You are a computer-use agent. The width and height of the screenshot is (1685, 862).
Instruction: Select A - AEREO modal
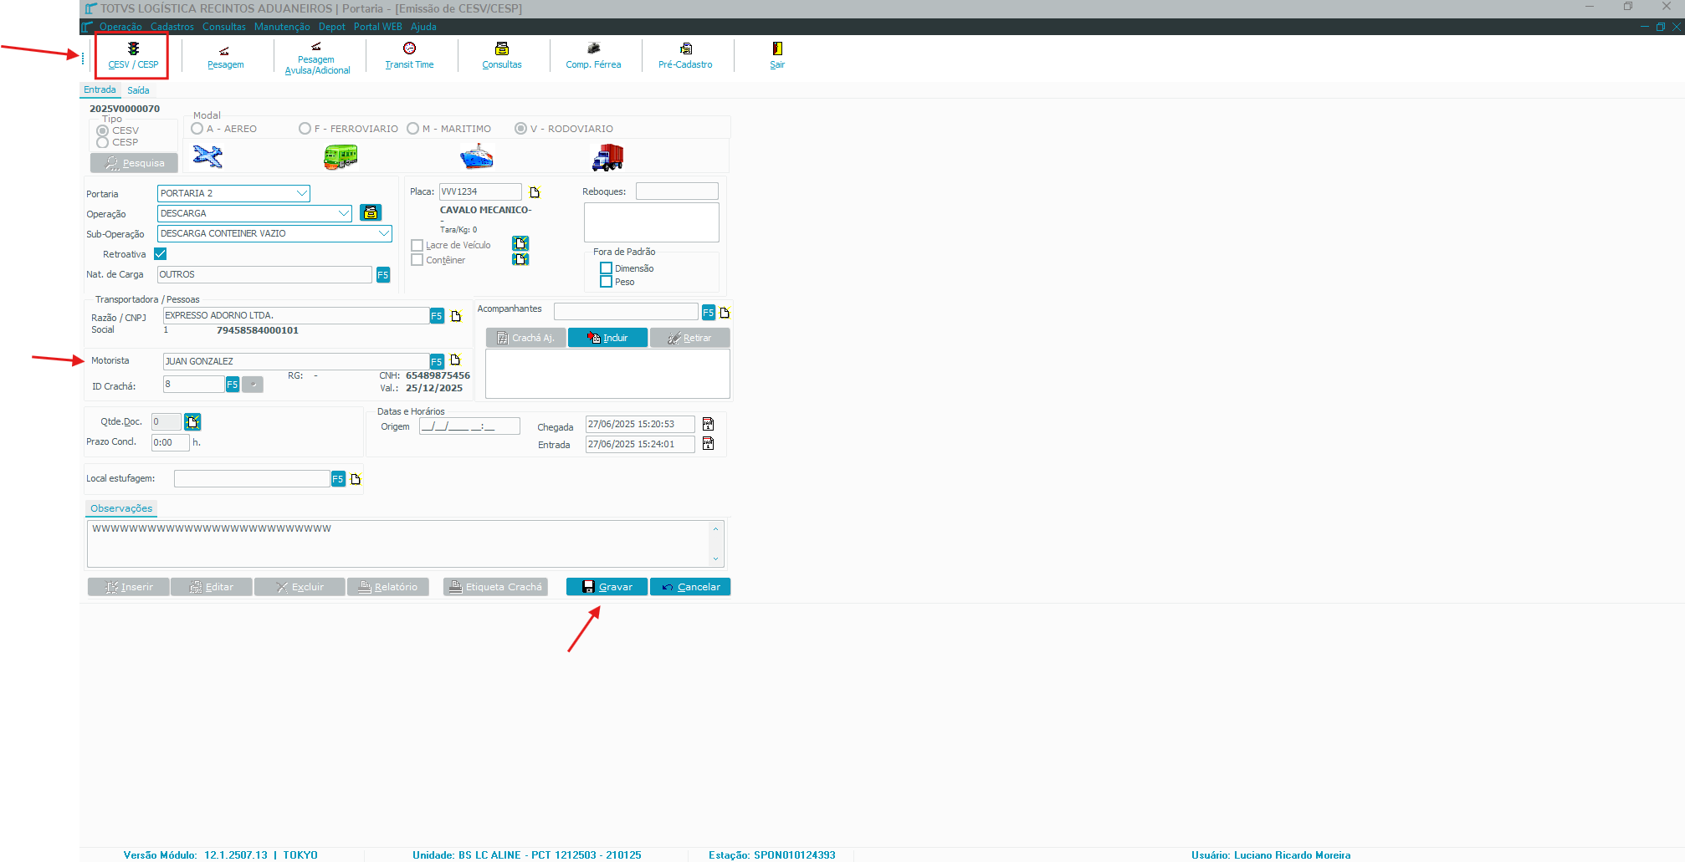pos(197,129)
